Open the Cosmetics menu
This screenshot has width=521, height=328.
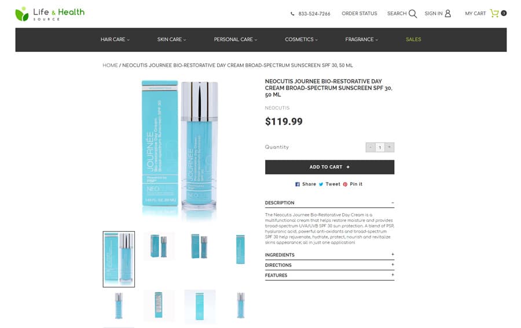[301, 39]
